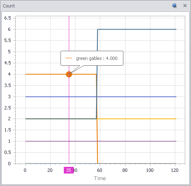Select the purple series line at 1
The width and height of the screenshot is (191, 186).
(101, 141)
